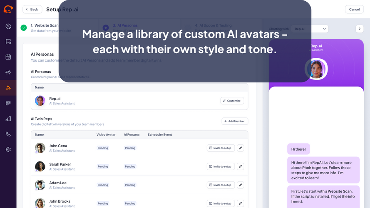Click the Cancel button
Viewport: 370px width, 208px height.
(x=354, y=9)
